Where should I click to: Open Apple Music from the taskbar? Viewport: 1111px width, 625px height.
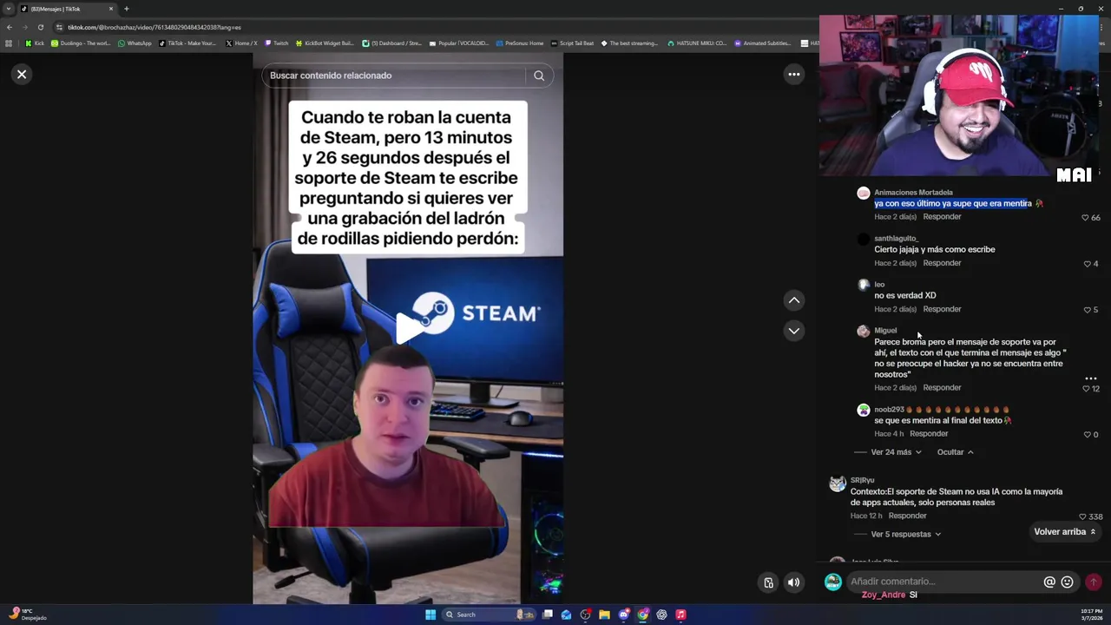680,615
